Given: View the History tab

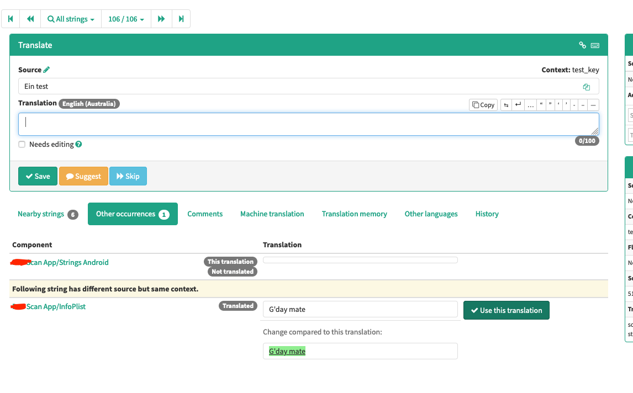Looking at the screenshot, I should pos(487,214).
